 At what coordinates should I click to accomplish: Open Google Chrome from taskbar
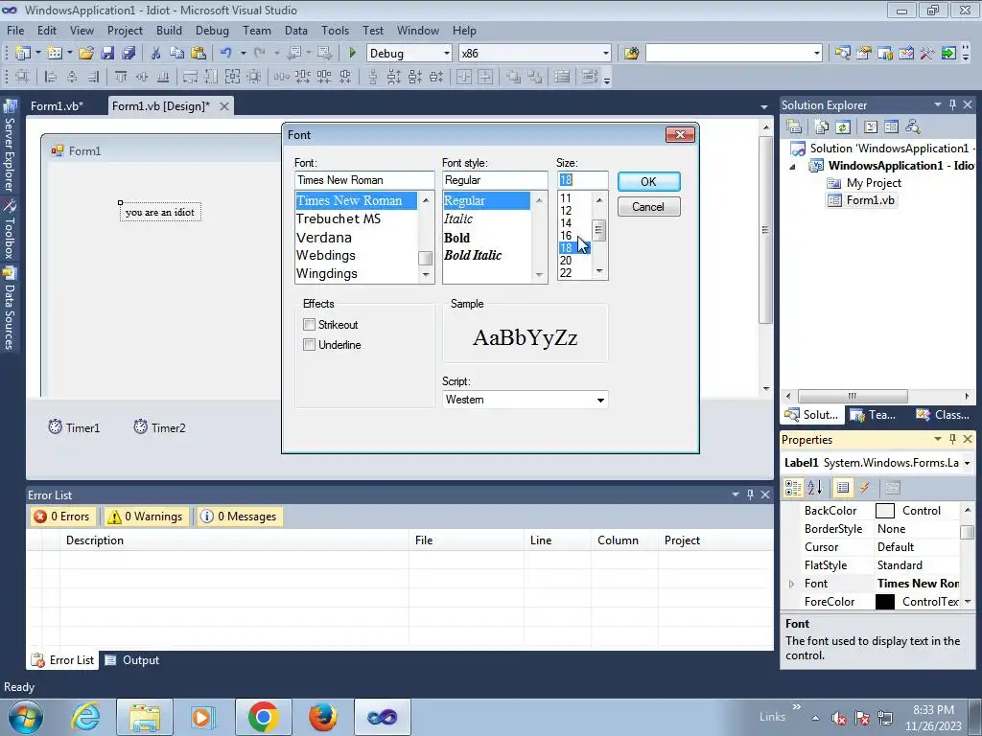click(x=263, y=717)
